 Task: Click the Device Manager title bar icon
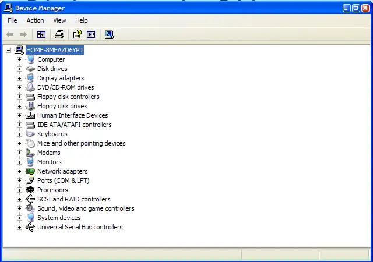[8, 8]
